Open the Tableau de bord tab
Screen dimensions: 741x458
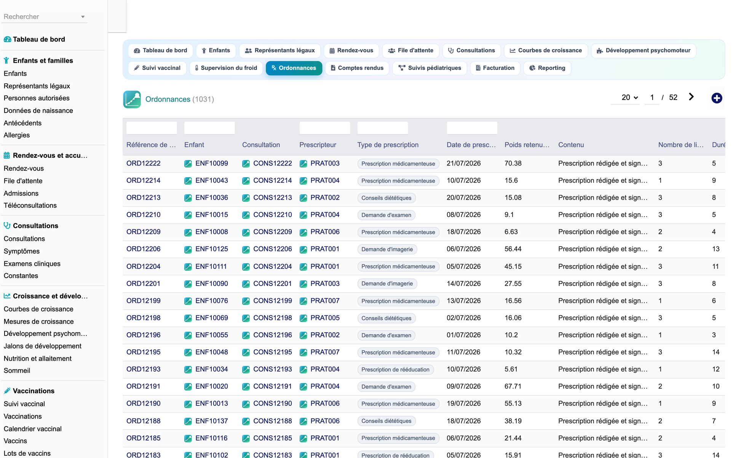(160, 51)
